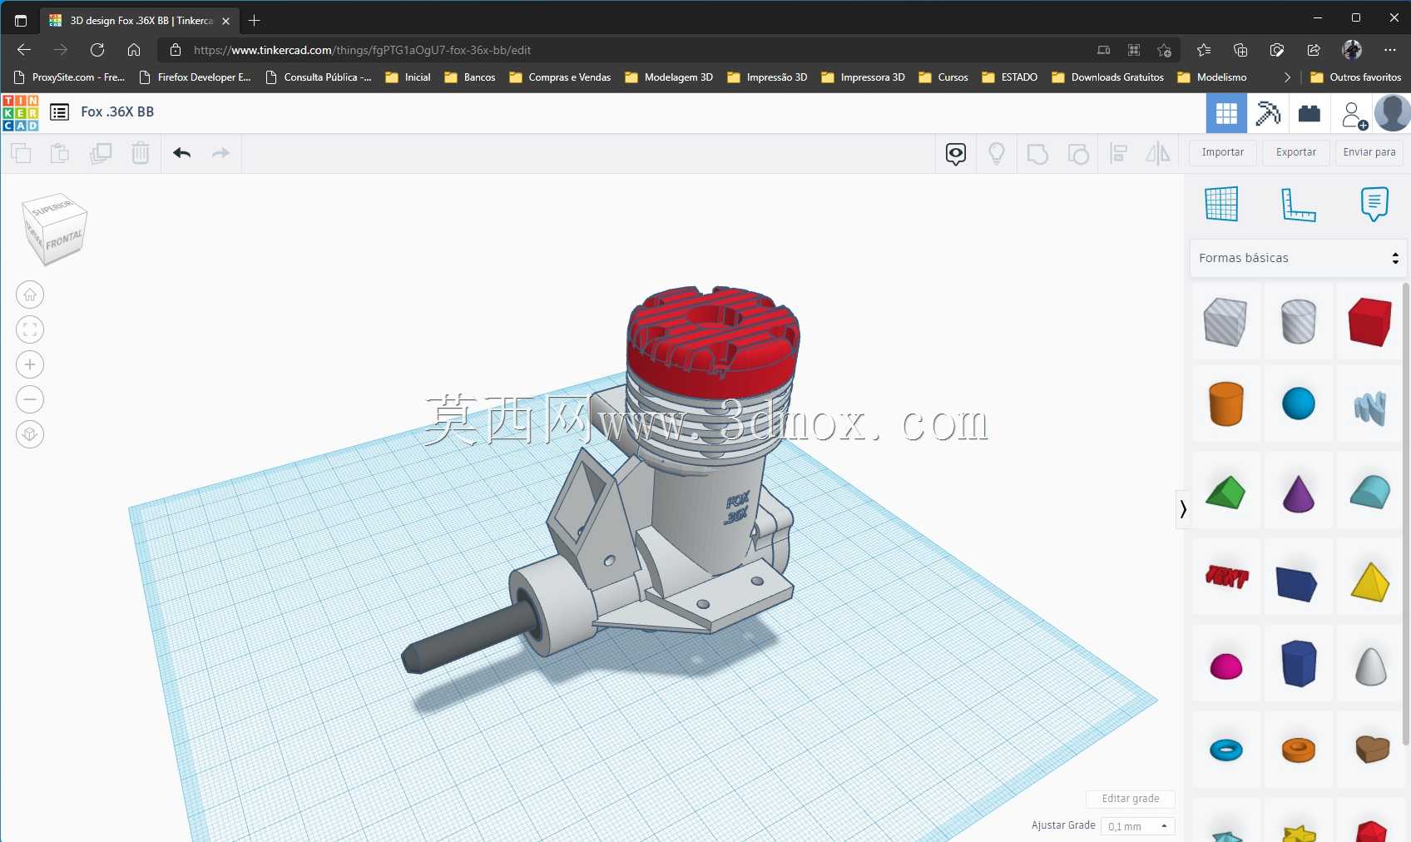
Task: Open the Impressão 3D bookmarks folder
Action: click(x=767, y=77)
